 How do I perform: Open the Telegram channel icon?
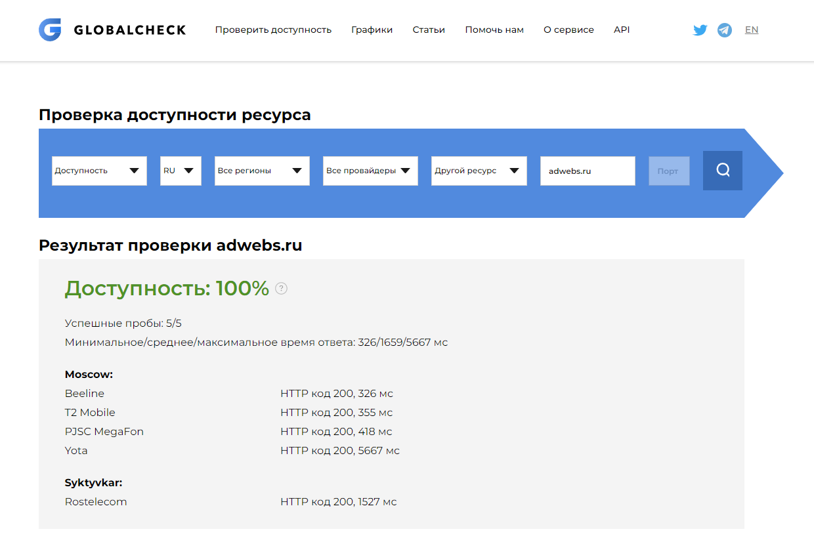pos(725,30)
